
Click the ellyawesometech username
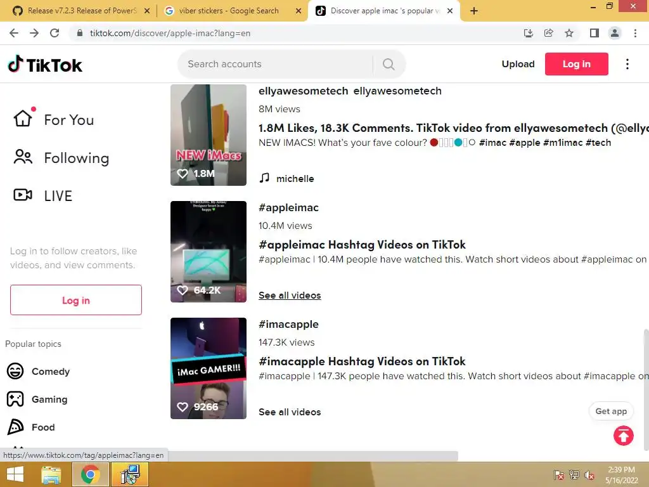304,91
